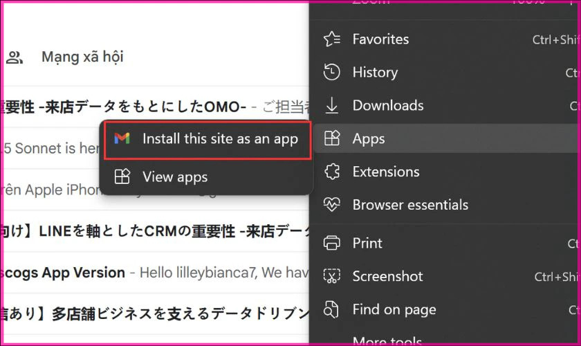Open the Discogs App Version email
The width and height of the screenshot is (581, 346).
point(156,273)
